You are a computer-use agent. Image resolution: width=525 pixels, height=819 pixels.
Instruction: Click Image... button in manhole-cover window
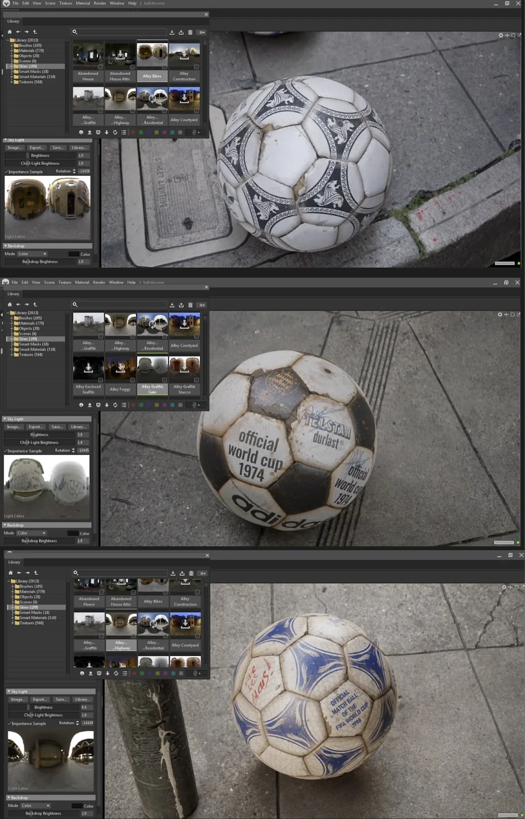(x=14, y=147)
